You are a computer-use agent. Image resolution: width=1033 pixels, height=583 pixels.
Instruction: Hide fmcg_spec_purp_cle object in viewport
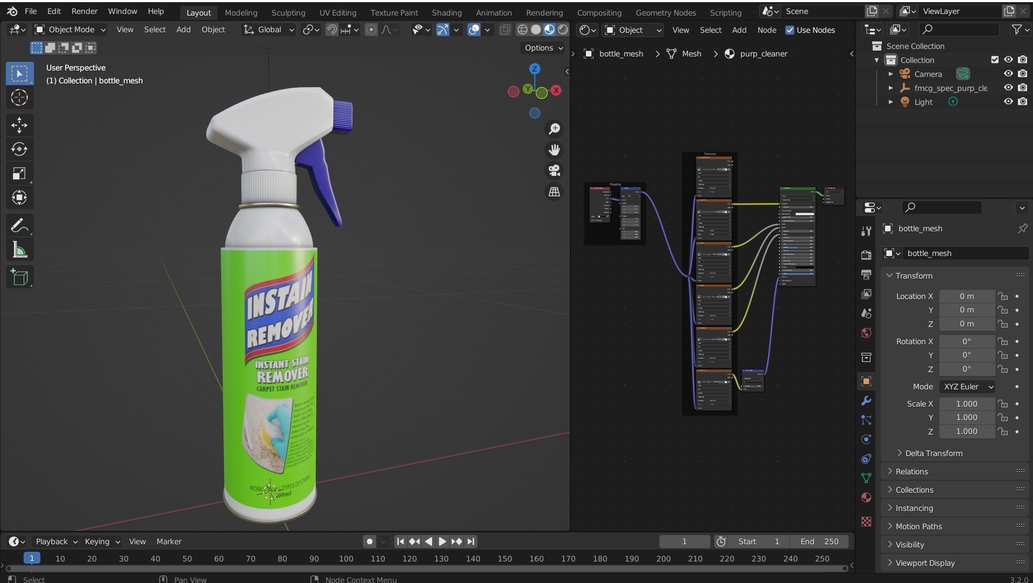(x=1008, y=88)
